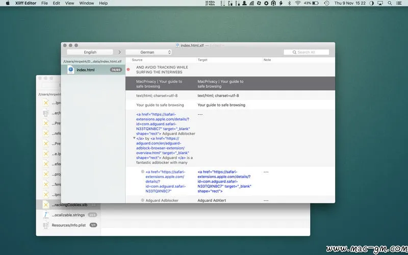This screenshot has height=255, width=408.
Task: Select source text AND AVOID TRACKING WHILE SURFING
Action: click(162, 69)
